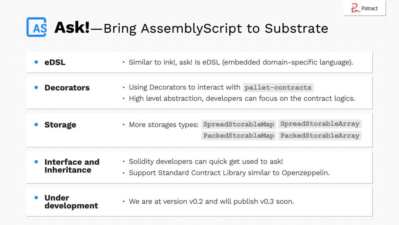
Task: Click the Patract logo badge
Action: point(364,9)
